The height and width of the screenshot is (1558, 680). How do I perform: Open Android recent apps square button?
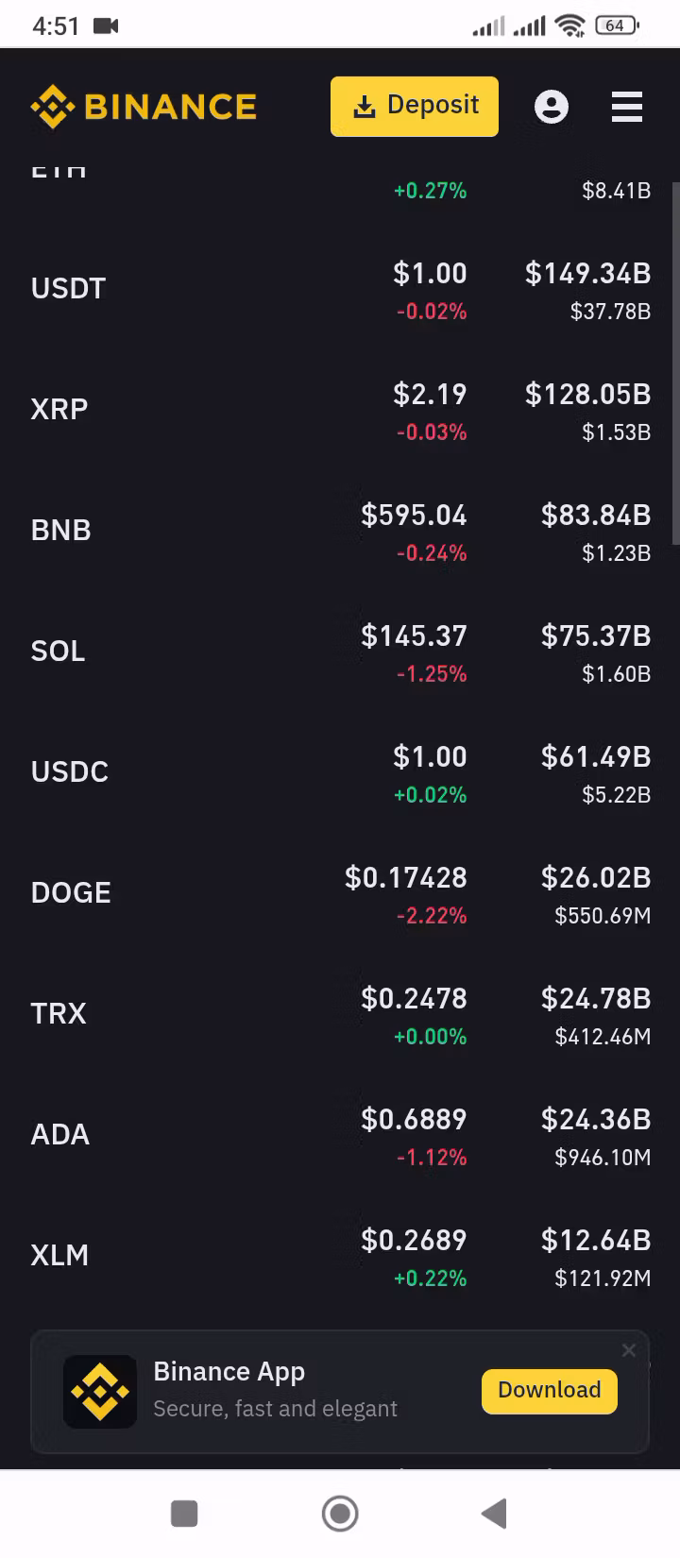(184, 1514)
